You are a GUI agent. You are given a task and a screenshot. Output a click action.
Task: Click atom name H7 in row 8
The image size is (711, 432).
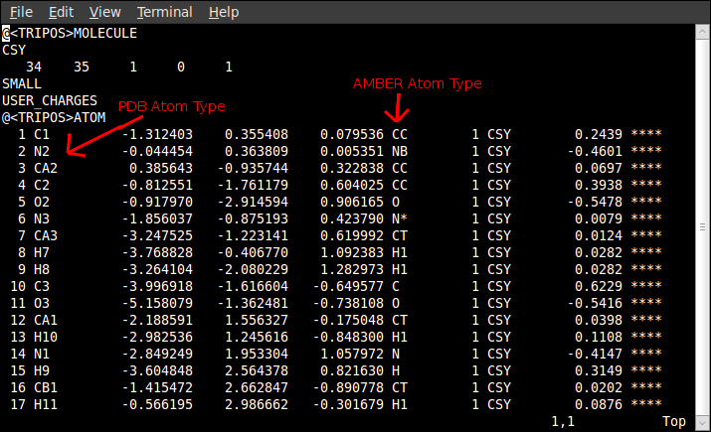(x=41, y=252)
